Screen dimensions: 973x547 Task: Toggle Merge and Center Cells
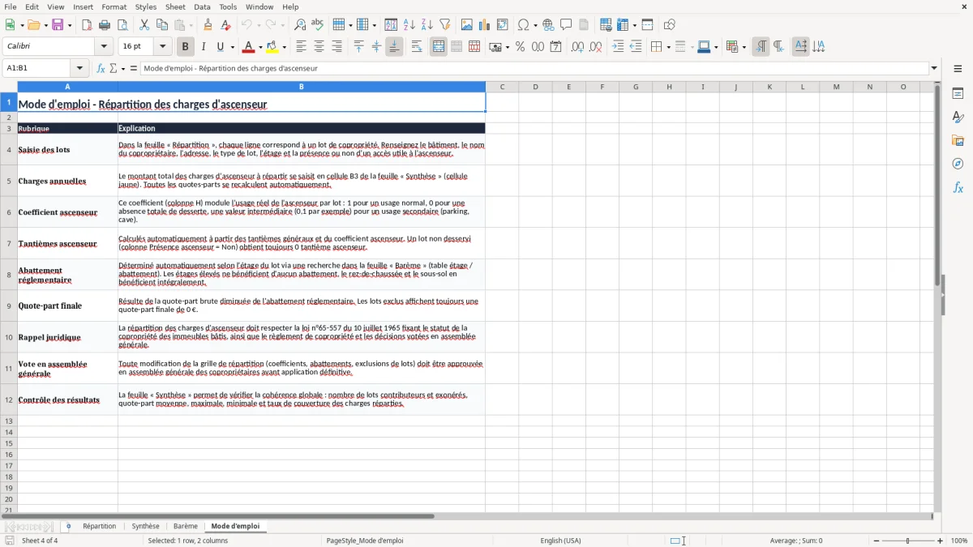tap(439, 47)
